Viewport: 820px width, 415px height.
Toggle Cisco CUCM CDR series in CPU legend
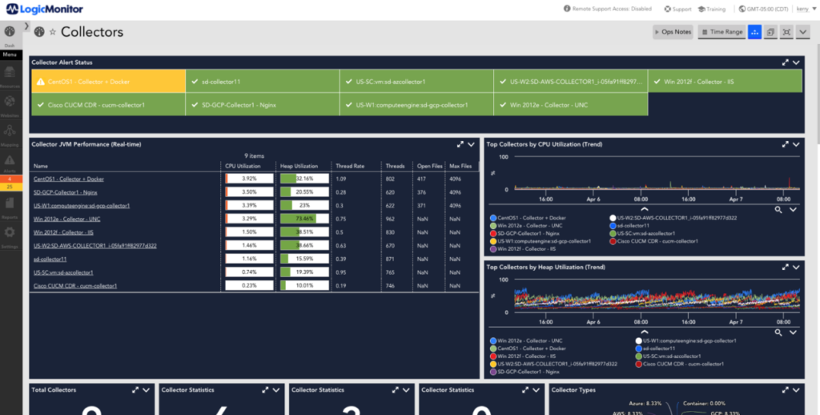(x=653, y=241)
